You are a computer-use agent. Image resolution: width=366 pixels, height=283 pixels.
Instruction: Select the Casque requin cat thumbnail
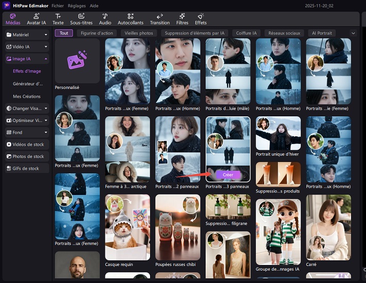(127, 227)
